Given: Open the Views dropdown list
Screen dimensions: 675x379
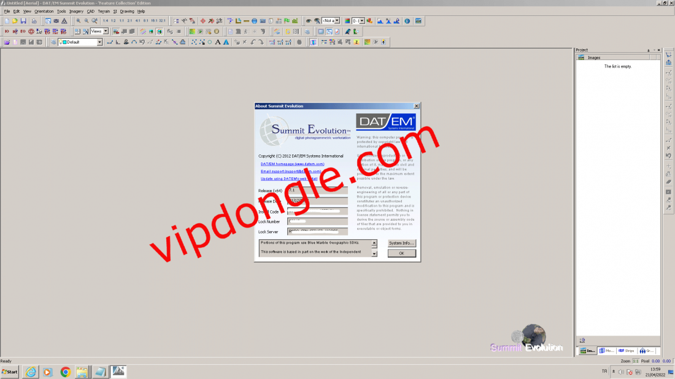Looking at the screenshot, I should pos(106,31).
